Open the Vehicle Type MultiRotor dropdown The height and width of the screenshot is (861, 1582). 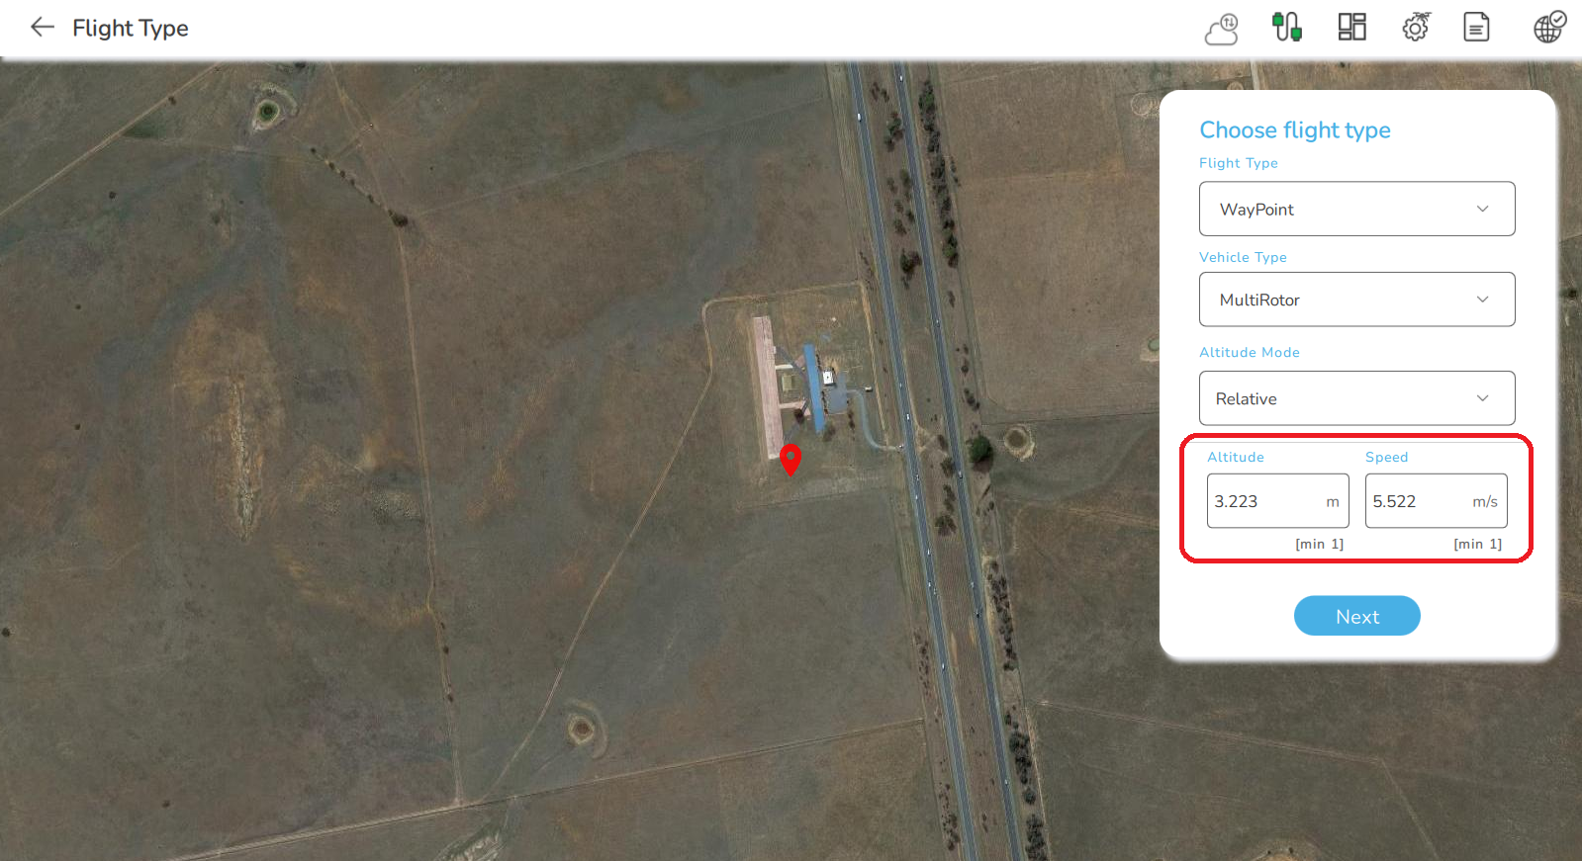[1356, 300]
